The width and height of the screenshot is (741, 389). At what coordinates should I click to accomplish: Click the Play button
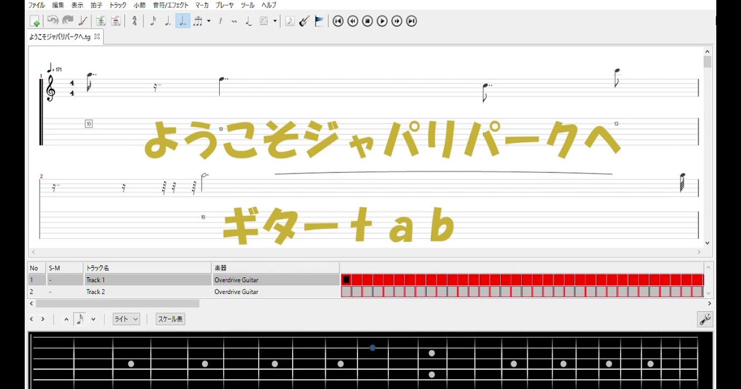click(382, 21)
